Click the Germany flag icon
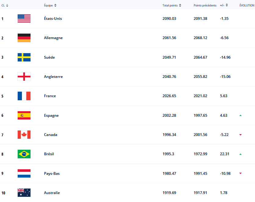The image size is (255, 202). 24,38
